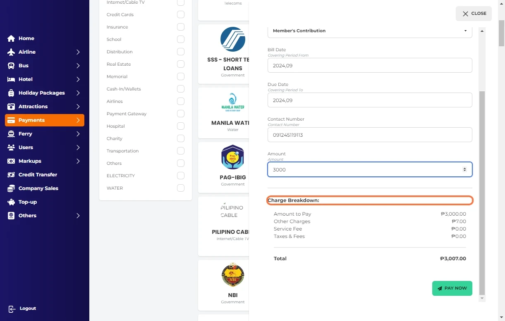505x321 pixels.
Task: Enable the ELECTRICITY category checkbox
Action: coord(181,176)
